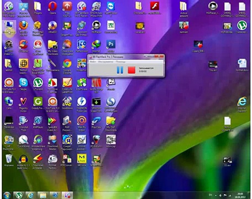Open the Adobe Flash red icon file
This screenshot has height=199, width=252.
click(155, 8)
